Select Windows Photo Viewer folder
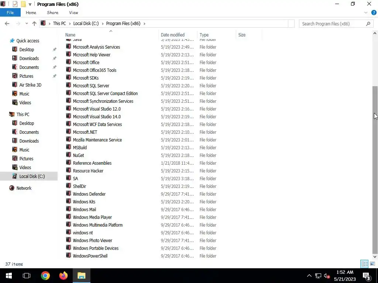Viewport: 378px width, 283px height. [93, 240]
